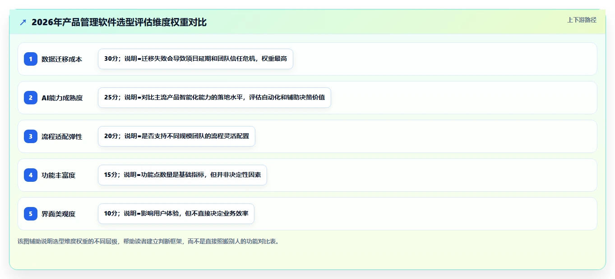Click number badge 2 for AI能力成熟度
This screenshot has height=279, width=615.
point(31,98)
